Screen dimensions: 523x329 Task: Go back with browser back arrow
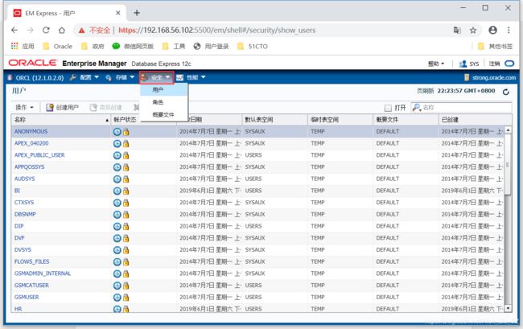[14, 31]
